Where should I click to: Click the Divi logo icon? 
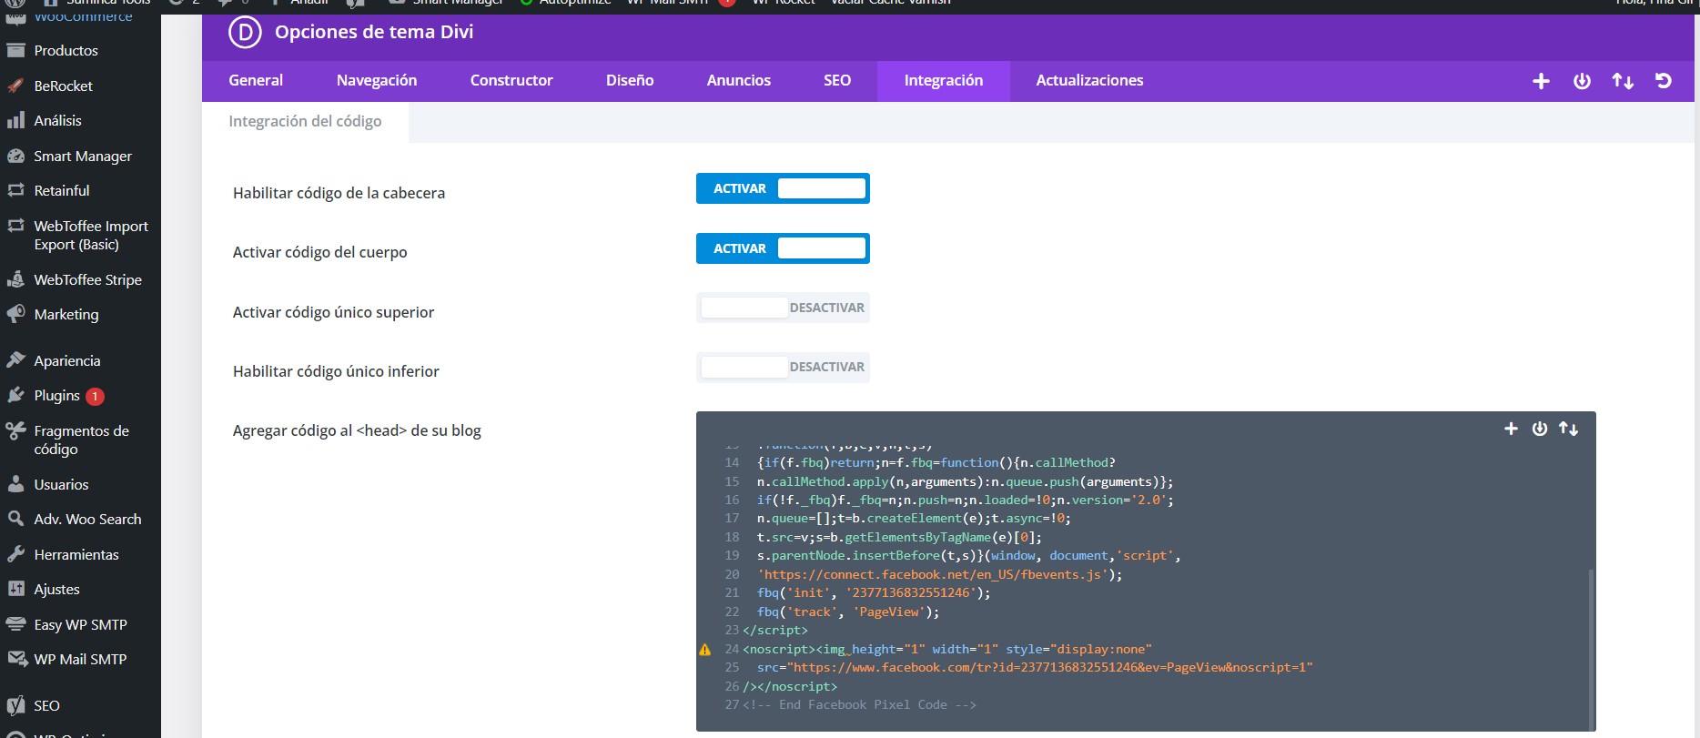pyautogui.click(x=244, y=33)
